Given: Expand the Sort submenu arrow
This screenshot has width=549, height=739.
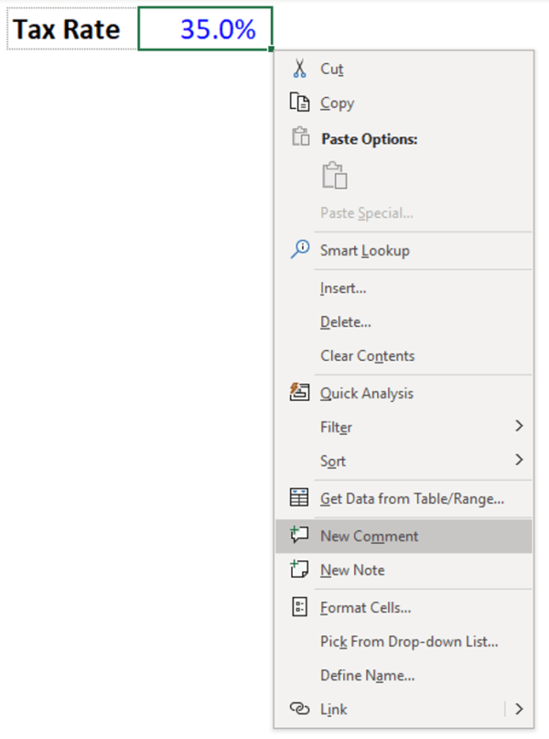Looking at the screenshot, I should click(x=519, y=461).
